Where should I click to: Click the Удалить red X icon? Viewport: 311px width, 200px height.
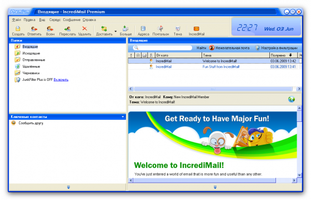(x=84, y=29)
